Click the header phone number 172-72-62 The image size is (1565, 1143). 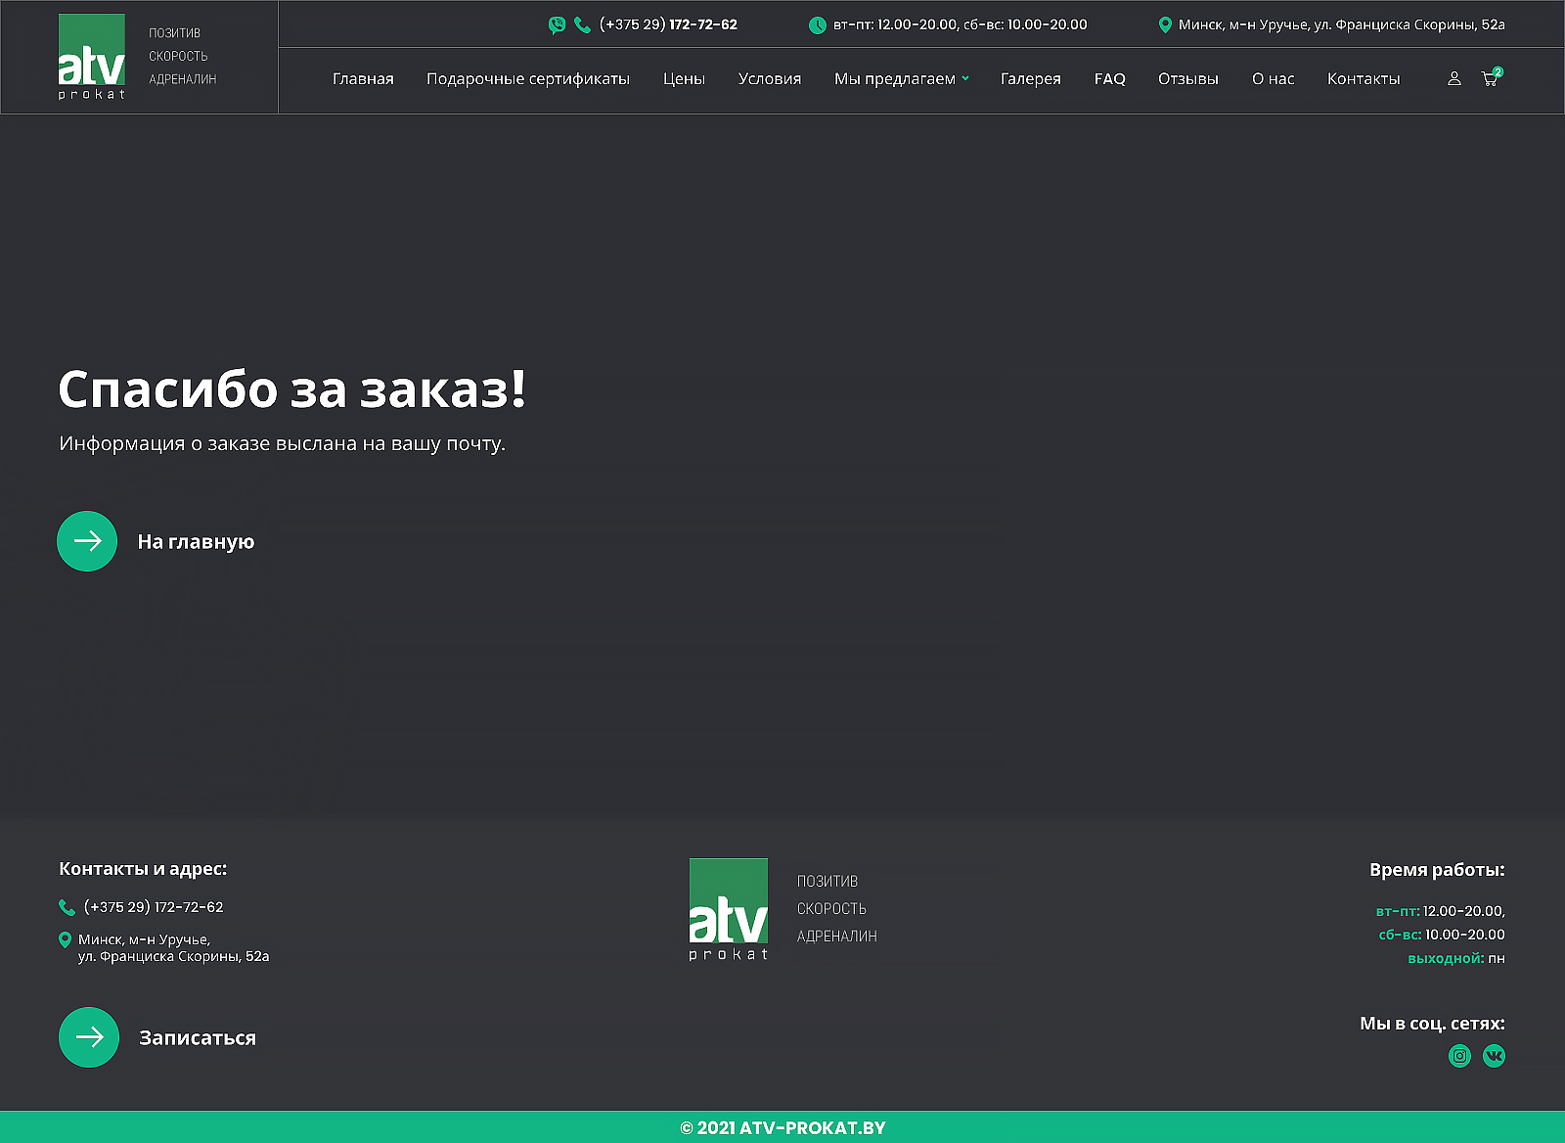(668, 24)
